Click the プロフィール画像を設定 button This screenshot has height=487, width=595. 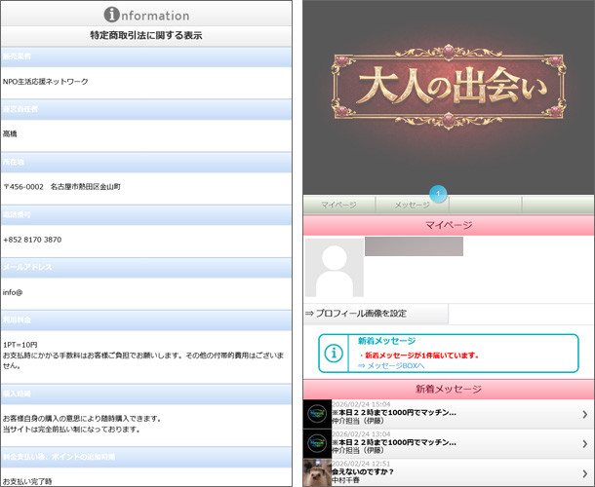tap(376, 314)
